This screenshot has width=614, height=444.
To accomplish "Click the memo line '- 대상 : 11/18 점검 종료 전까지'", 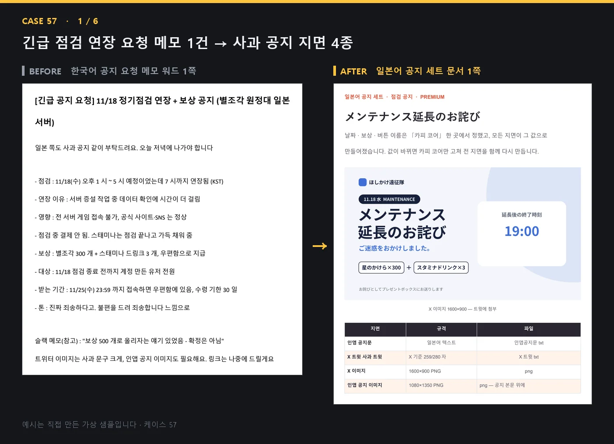I will [105, 271].
